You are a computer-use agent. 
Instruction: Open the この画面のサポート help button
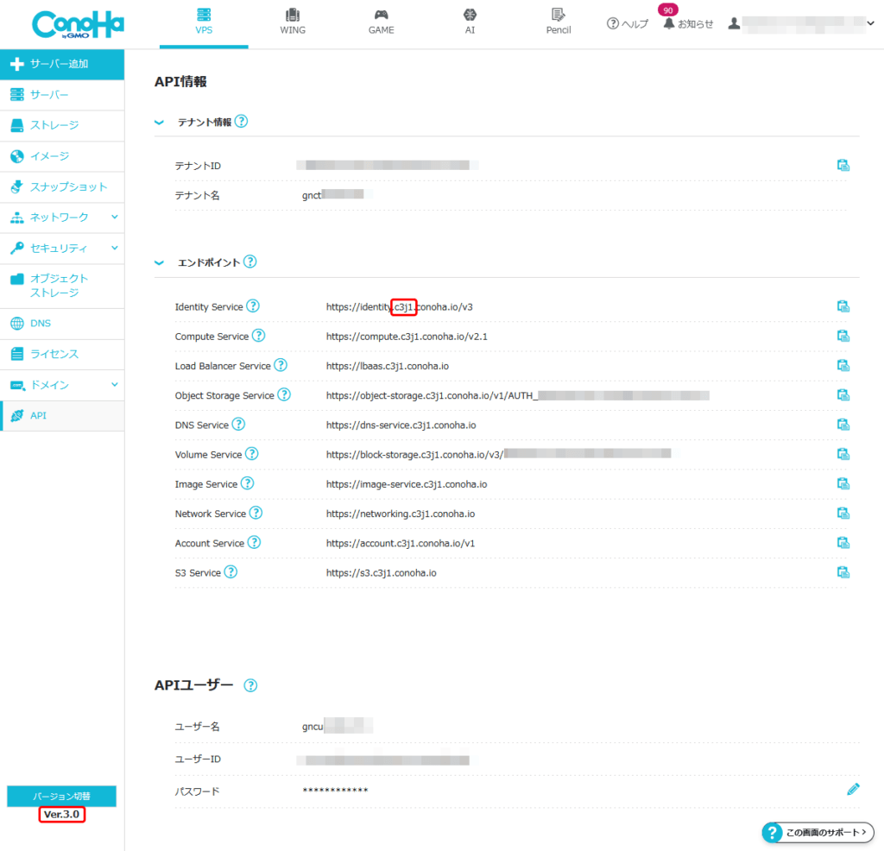(x=818, y=832)
